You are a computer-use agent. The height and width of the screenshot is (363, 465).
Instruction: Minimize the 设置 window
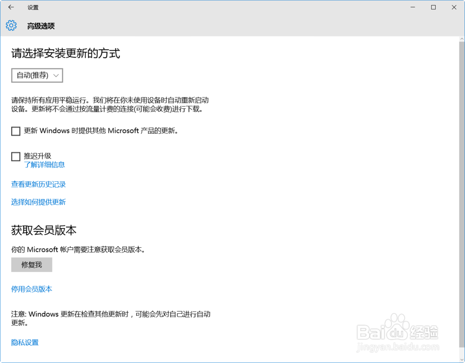413,7
